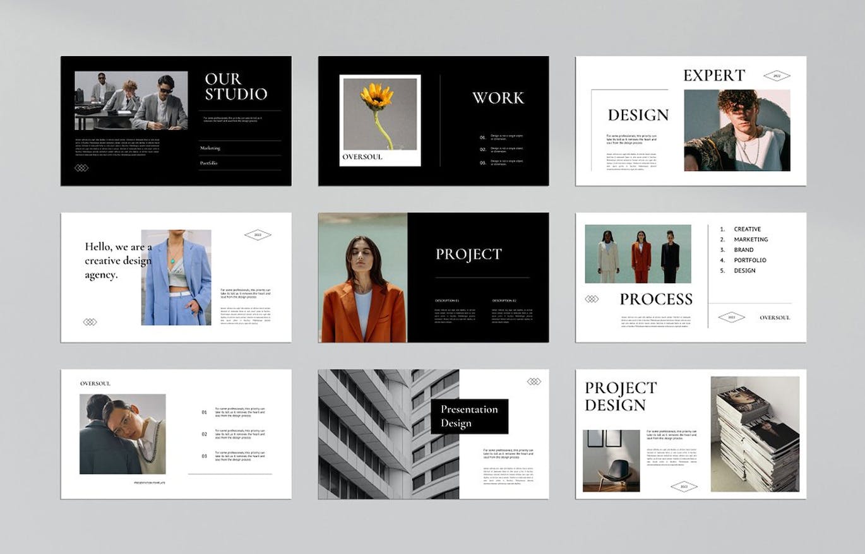Click the PROJECT heading on the black slide
The image size is (865, 554).
pyautogui.click(x=468, y=254)
